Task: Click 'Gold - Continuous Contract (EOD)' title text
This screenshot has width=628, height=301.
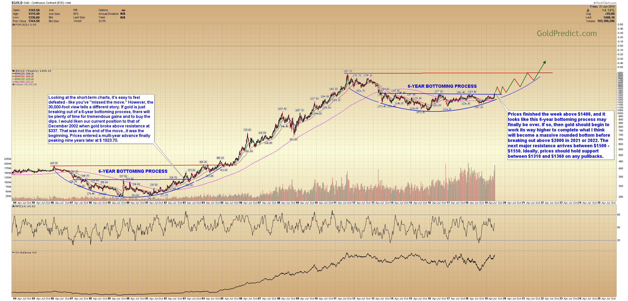Action: click(x=44, y=3)
